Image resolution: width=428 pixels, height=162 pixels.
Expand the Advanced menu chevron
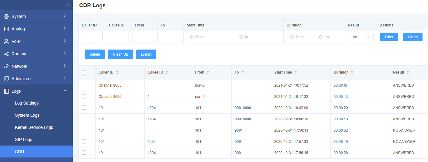tap(65, 78)
